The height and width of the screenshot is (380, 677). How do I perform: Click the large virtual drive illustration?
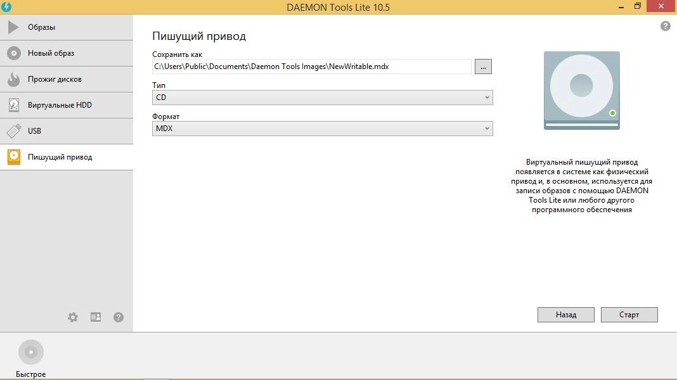[581, 91]
